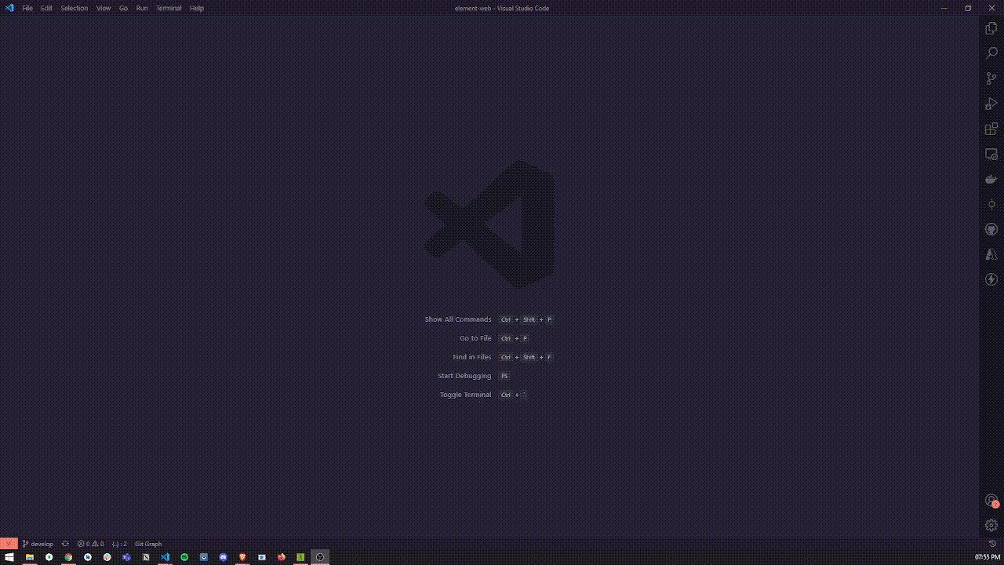Open the lightning bolt extension view

[991, 279]
